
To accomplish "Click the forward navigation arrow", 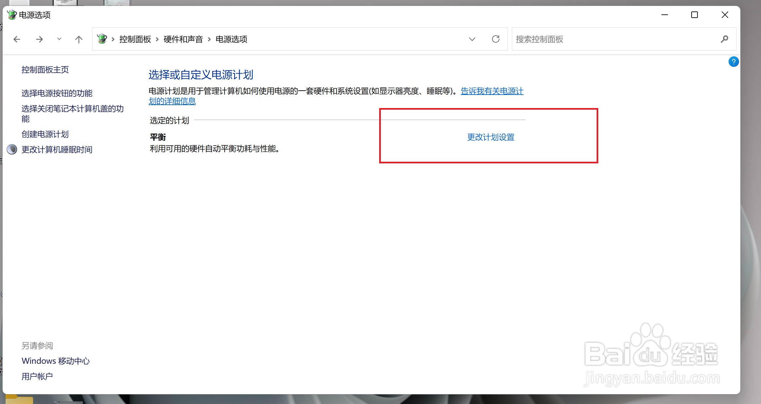I will [x=39, y=39].
